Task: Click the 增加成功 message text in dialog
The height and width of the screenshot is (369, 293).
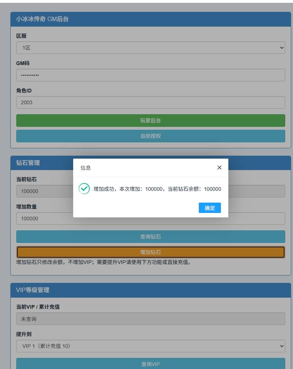Action: click(157, 189)
